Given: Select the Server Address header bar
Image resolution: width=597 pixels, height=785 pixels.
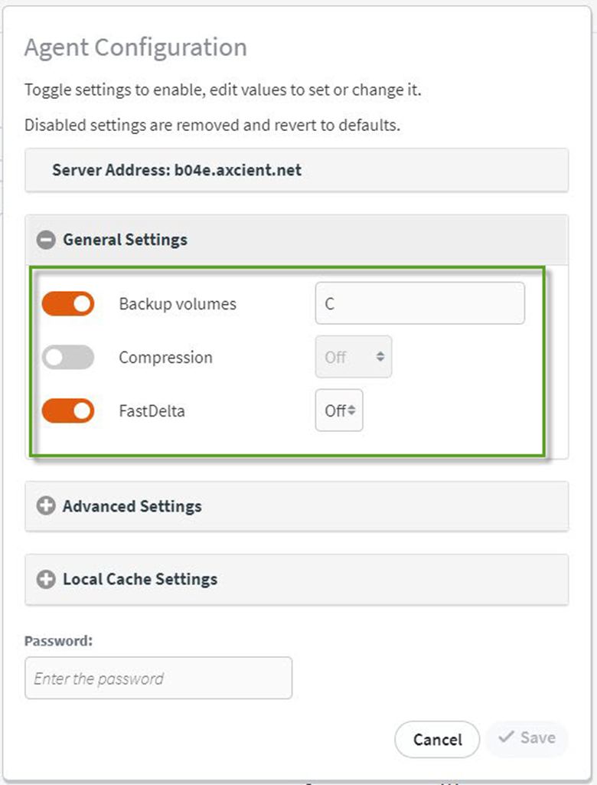Looking at the screenshot, I should pos(298,170).
